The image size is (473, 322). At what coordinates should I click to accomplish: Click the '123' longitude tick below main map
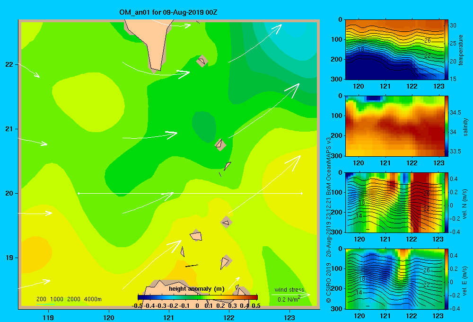pyautogui.click(x=289, y=317)
